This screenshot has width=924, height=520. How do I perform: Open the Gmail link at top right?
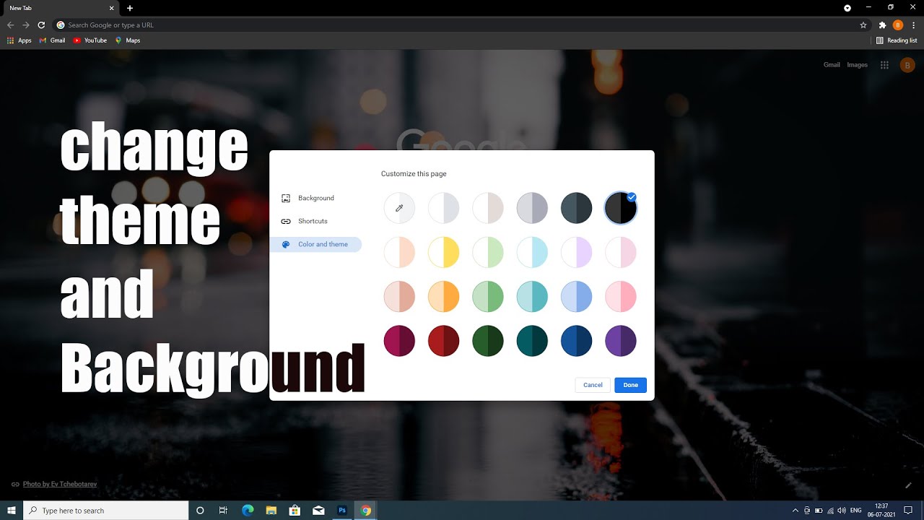[832, 65]
